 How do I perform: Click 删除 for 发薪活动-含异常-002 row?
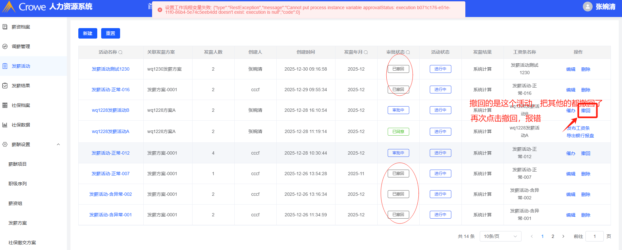pyautogui.click(x=586, y=194)
